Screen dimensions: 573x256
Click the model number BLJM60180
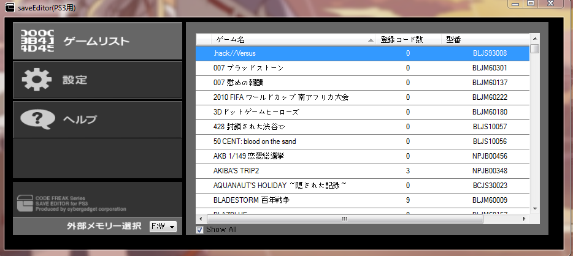[490, 112]
